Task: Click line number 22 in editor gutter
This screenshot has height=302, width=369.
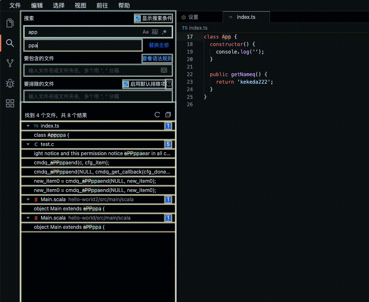Action: 190,74
